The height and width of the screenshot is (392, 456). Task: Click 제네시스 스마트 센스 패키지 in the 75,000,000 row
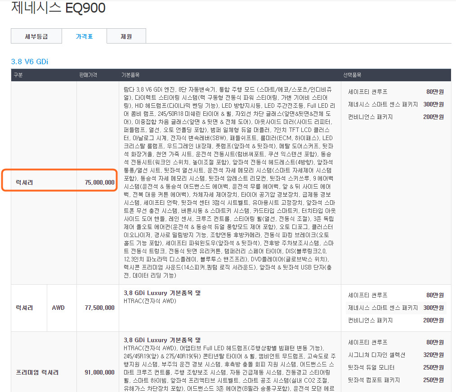pyautogui.click(x=383, y=104)
